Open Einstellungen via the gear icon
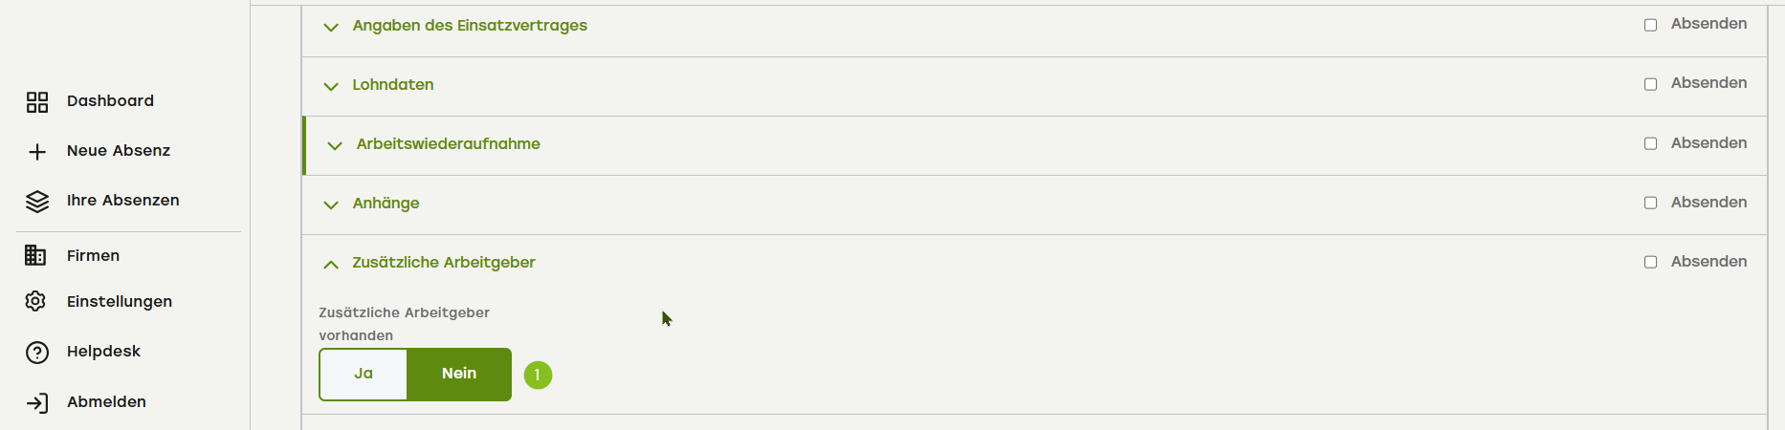Screen dimensions: 1785x430 click(36, 302)
